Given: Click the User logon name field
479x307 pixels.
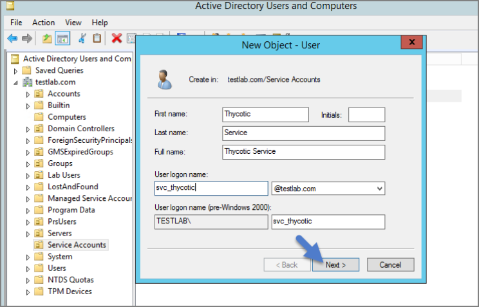Looking at the screenshot, I should click(x=211, y=188).
